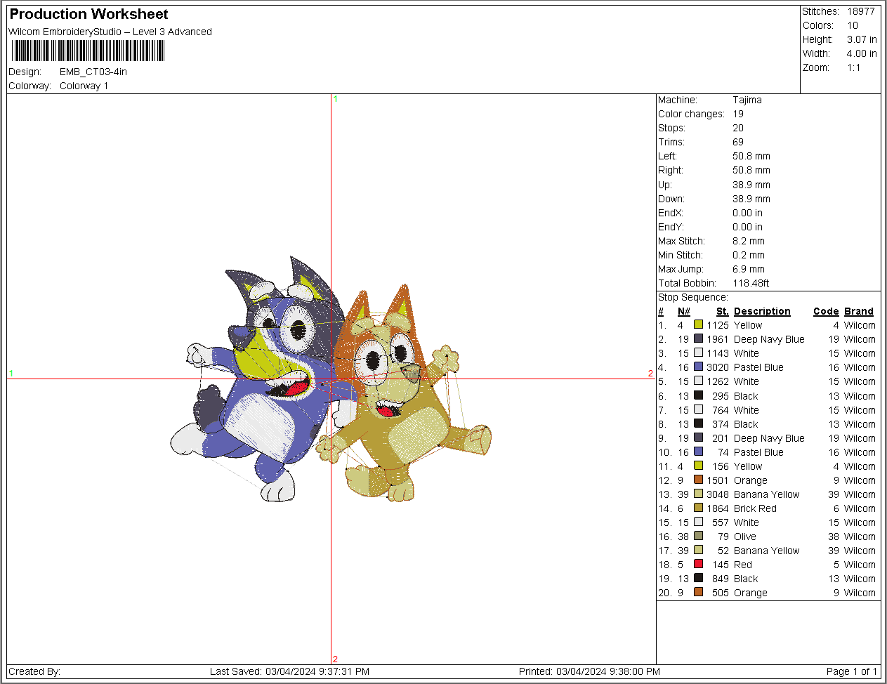
Task: Pick the orange swatch in the 505 Orange row
Action: (x=698, y=592)
